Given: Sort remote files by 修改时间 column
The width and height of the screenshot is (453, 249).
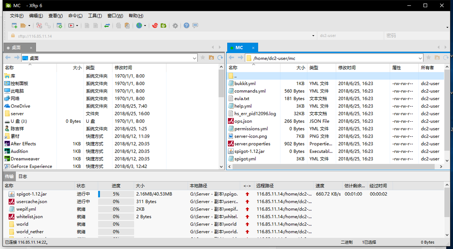Looking at the screenshot, I should (347, 68).
